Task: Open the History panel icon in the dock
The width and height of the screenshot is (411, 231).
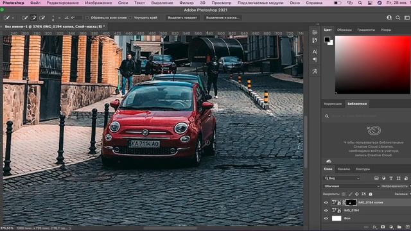Action: (315, 40)
